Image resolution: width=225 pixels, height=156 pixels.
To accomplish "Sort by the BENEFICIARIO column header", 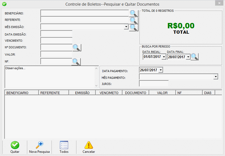I will 22,93.
